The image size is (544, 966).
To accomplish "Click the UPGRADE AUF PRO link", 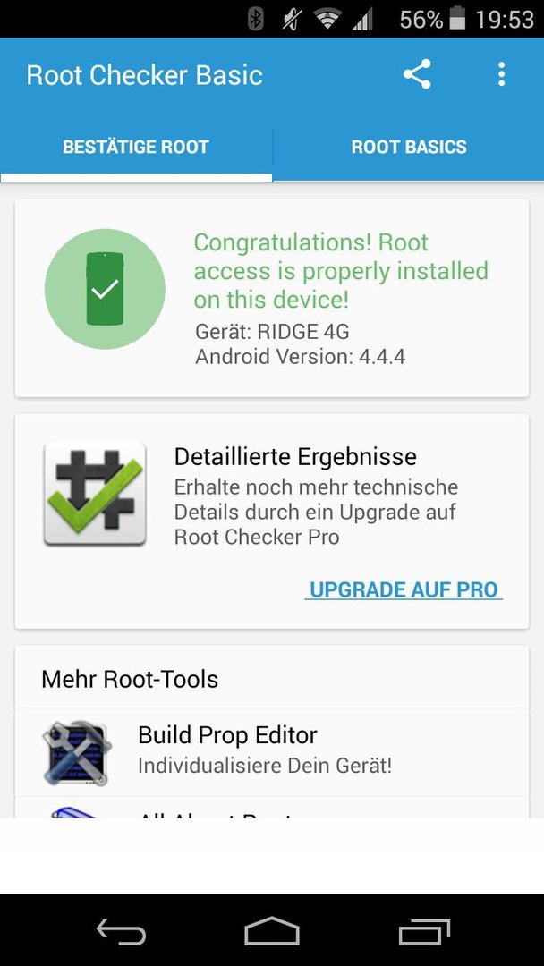I will pyautogui.click(x=404, y=589).
